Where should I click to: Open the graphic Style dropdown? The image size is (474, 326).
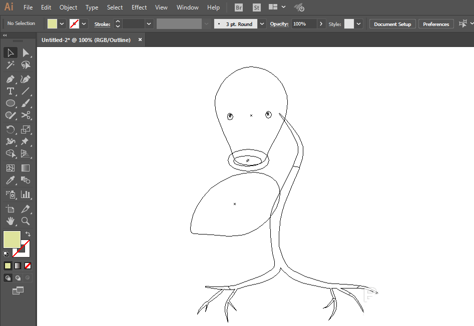(x=359, y=24)
